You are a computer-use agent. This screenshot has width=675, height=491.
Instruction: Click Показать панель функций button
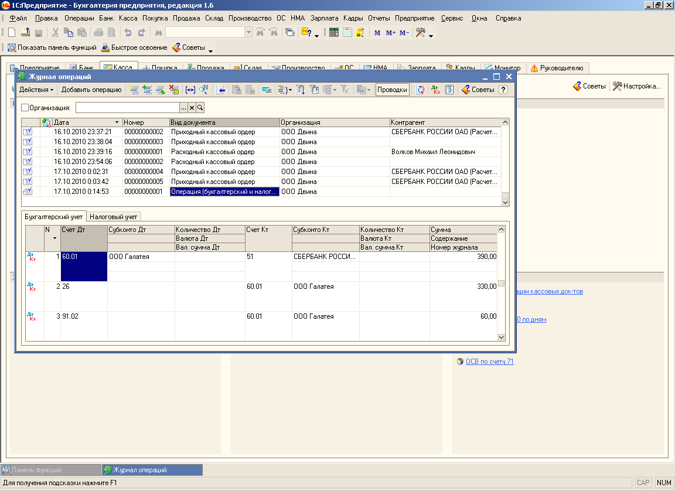52,47
